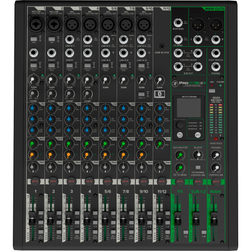Screen dimensions: 251x251
Task: Click the MAIN master fader cap
Action: [214, 218]
